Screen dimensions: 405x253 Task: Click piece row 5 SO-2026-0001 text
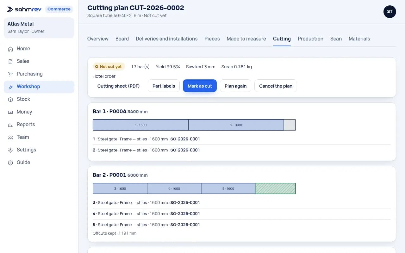pos(185,225)
